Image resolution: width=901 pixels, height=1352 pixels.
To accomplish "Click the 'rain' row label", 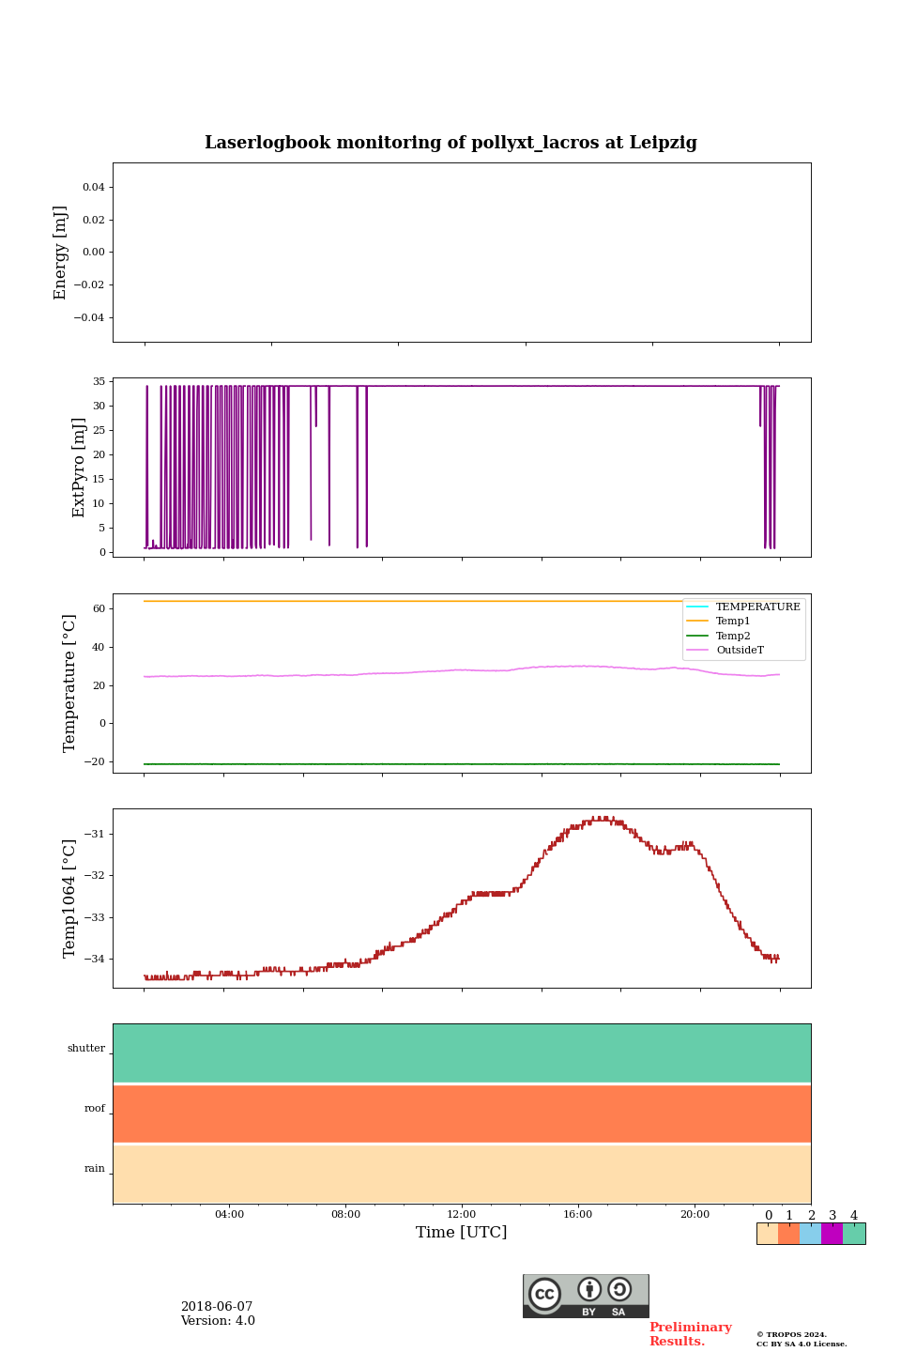I will point(95,1169).
